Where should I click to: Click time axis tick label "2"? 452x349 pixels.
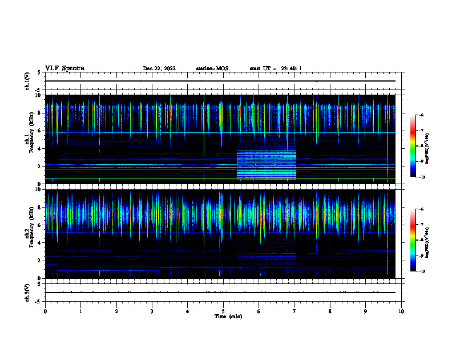click(x=116, y=311)
